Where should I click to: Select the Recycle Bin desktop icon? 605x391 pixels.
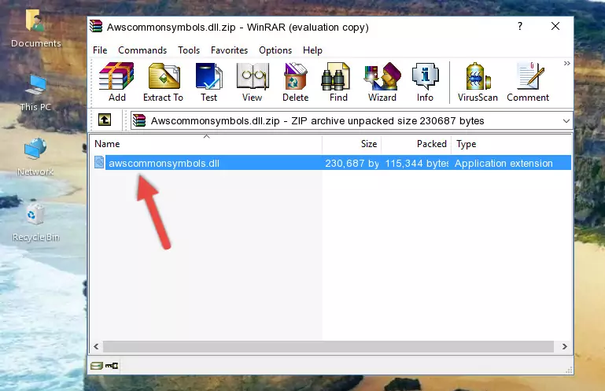36,223
